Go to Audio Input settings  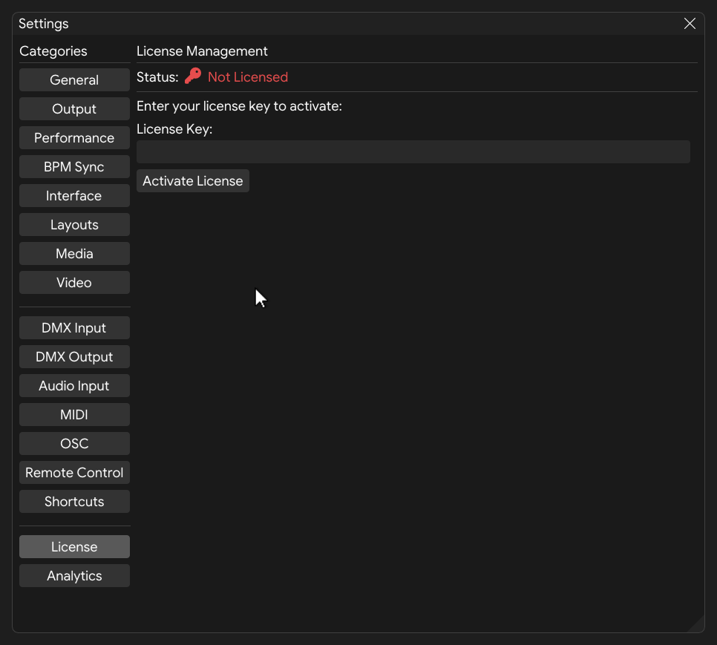tap(74, 386)
